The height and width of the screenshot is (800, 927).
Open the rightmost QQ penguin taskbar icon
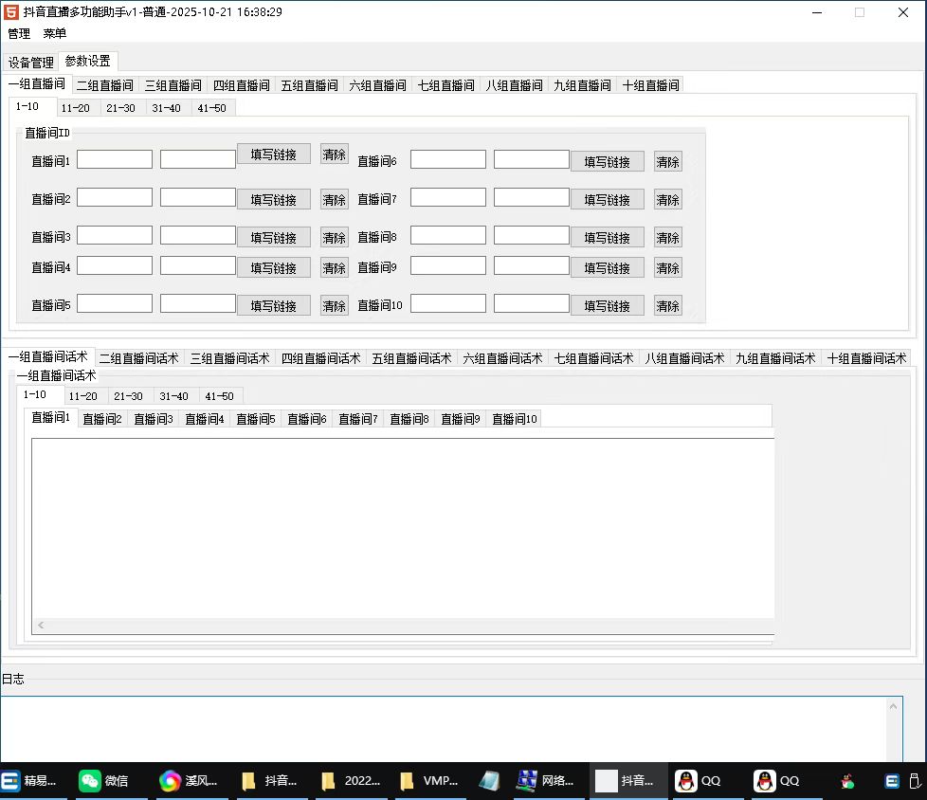[778, 781]
